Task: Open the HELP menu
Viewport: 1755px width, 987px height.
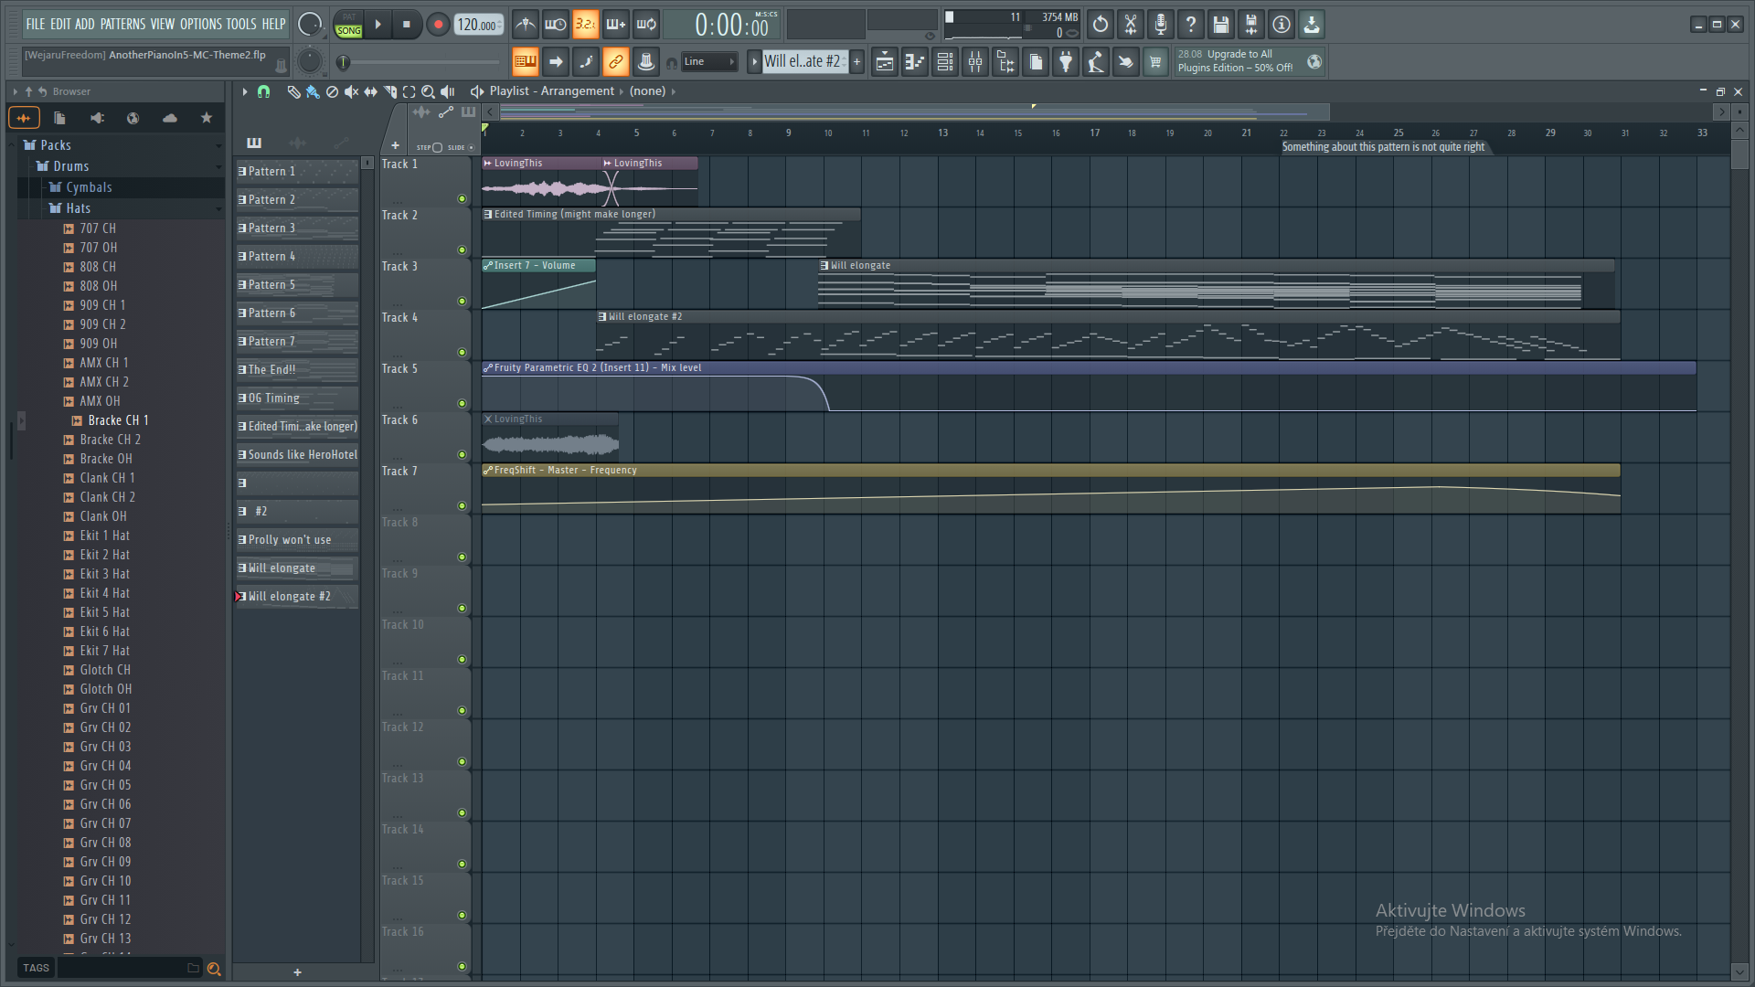Action: pyautogui.click(x=273, y=24)
